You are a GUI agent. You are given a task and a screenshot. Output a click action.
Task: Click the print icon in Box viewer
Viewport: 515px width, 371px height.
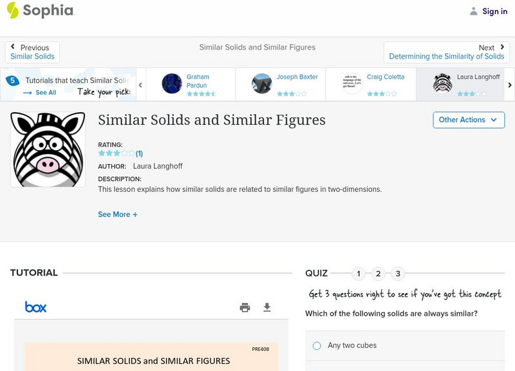click(245, 307)
